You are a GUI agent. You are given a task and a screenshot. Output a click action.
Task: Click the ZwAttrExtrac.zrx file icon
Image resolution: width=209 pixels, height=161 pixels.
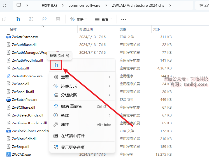(9, 37)
